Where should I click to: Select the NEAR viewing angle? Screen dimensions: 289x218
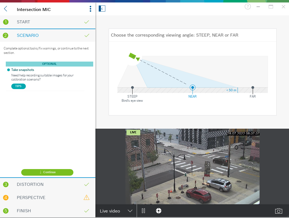pyautogui.click(x=192, y=88)
